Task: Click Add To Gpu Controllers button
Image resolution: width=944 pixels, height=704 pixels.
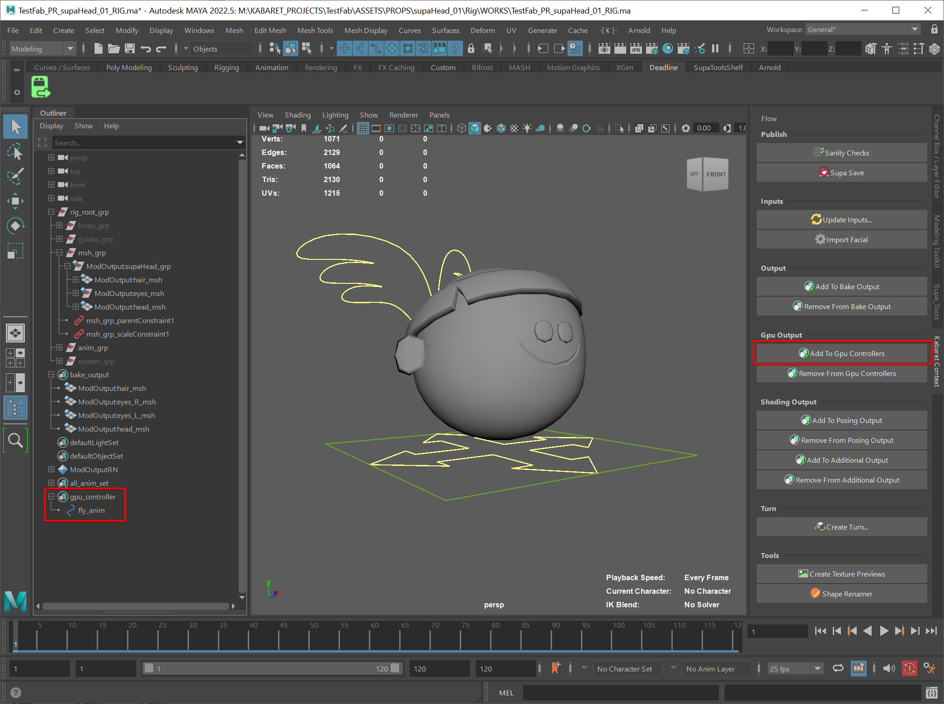Action: [842, 353]
